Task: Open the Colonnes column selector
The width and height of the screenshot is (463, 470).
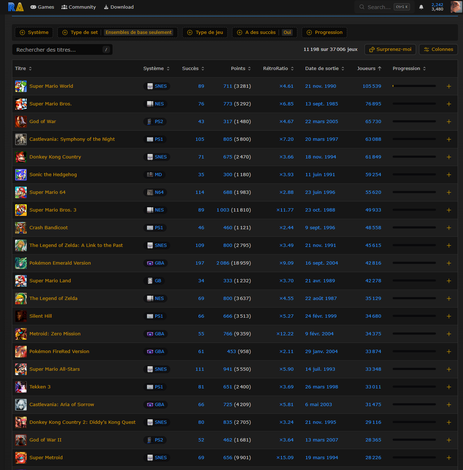Action: click(438, 49)
